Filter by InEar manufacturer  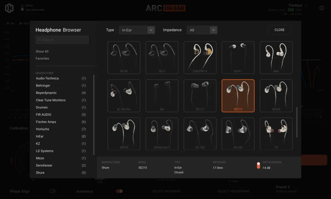pos(61,136)
